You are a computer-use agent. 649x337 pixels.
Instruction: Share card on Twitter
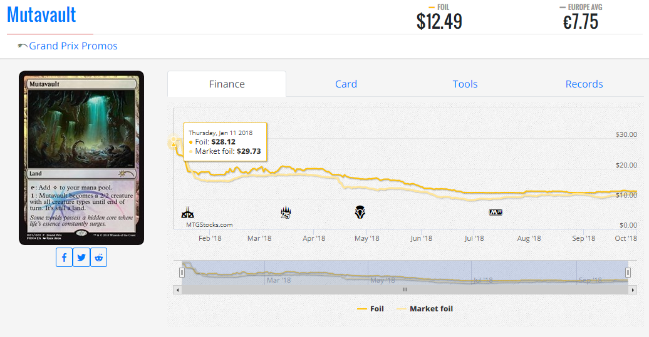click(81, 258)
